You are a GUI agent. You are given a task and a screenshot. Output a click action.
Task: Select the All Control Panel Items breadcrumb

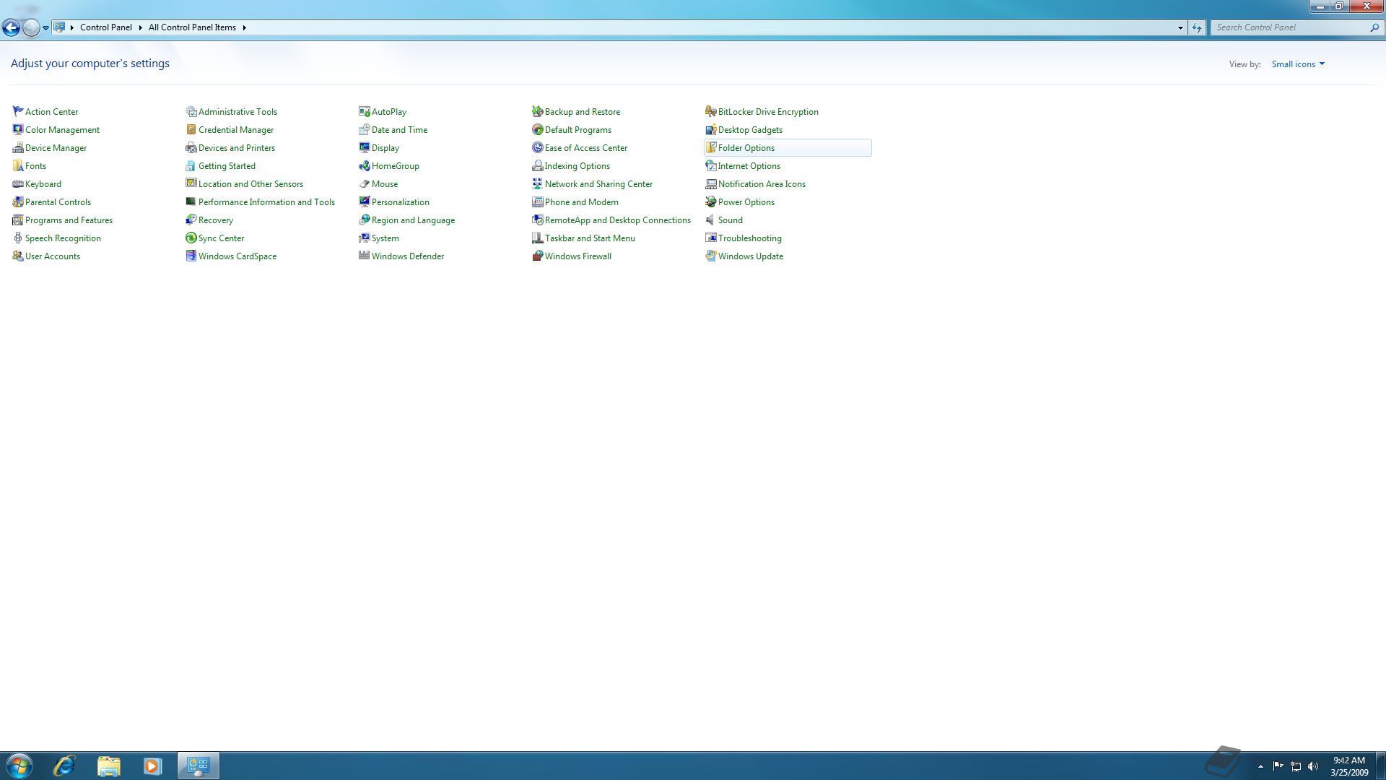tap(192, 27)
